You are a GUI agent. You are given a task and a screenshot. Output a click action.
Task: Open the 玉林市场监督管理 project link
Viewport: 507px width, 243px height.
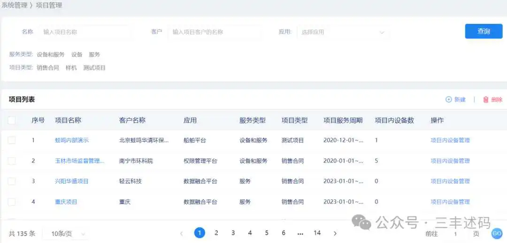[79, 160]
